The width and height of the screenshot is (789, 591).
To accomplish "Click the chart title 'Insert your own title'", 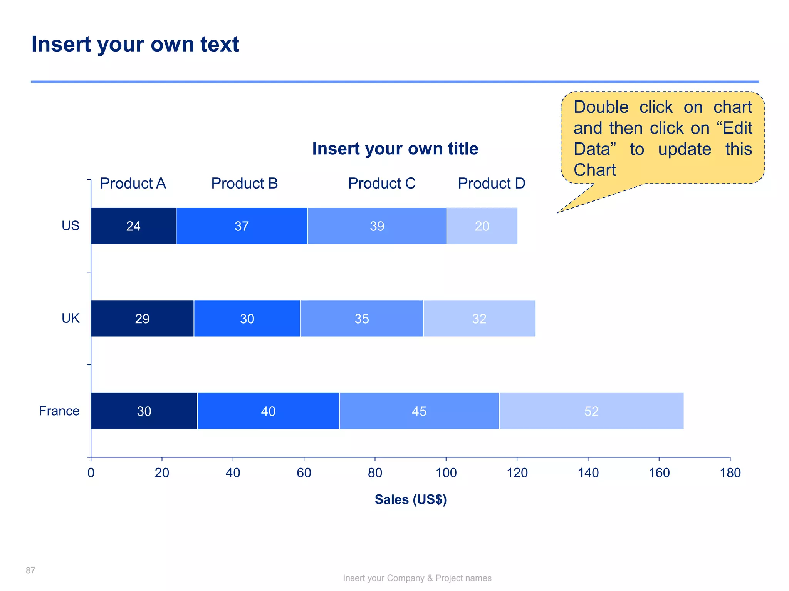I will 395,149.
